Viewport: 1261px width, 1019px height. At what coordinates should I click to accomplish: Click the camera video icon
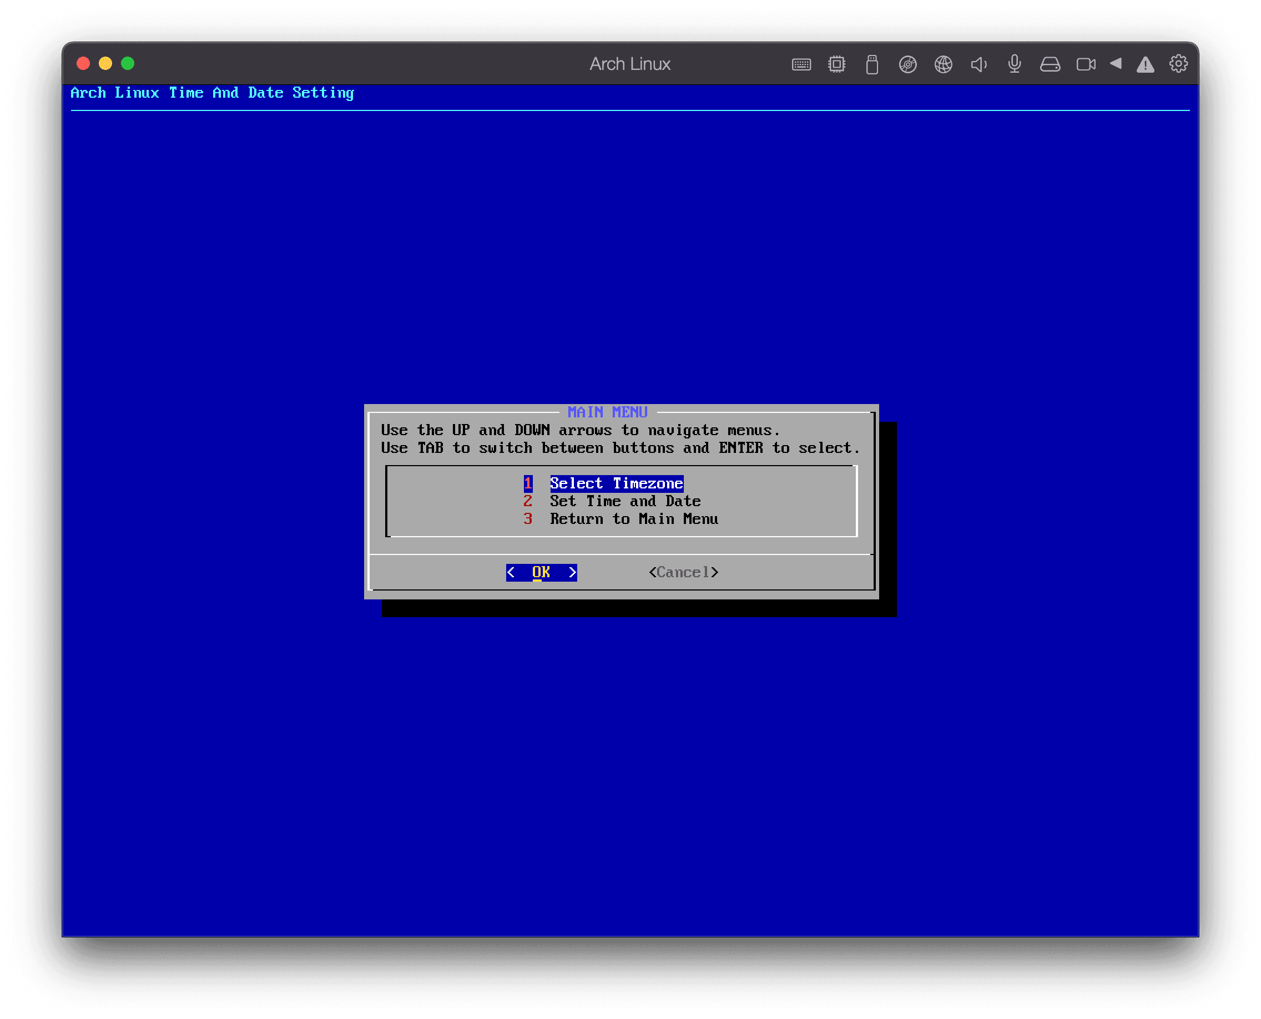click(1086, 64)
